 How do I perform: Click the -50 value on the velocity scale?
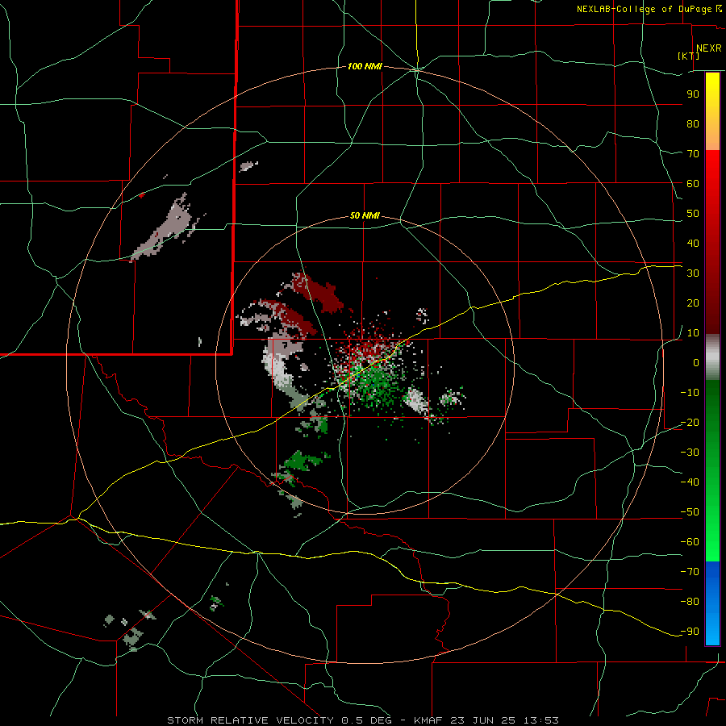pos(690,512)
